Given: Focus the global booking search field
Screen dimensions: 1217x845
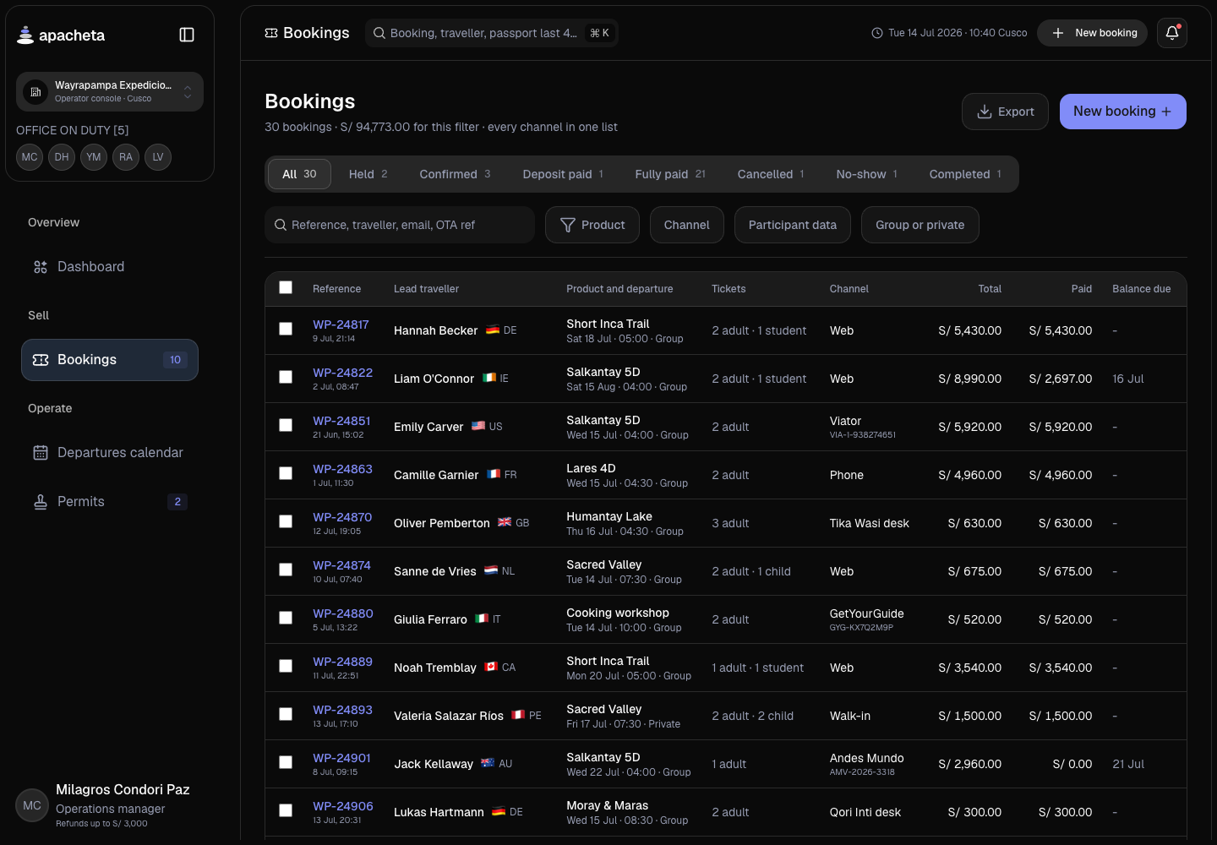Looking at the screenshot, I should 492,33.
